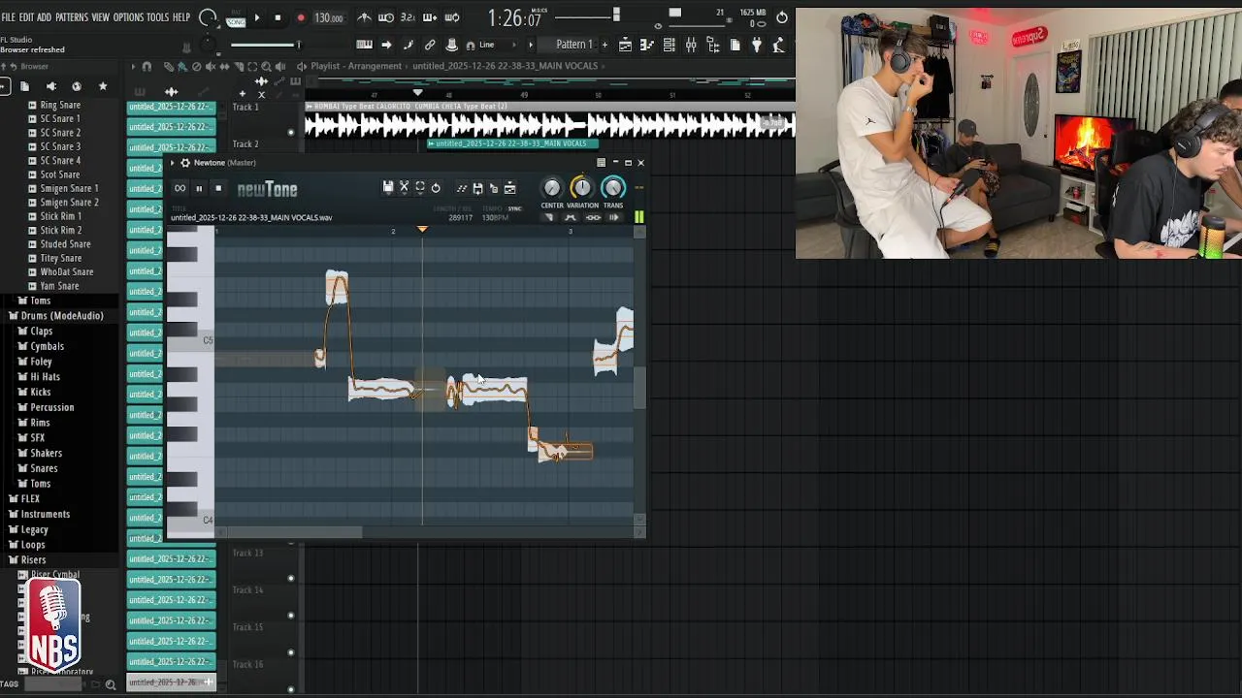Click the song position time display

514,17
